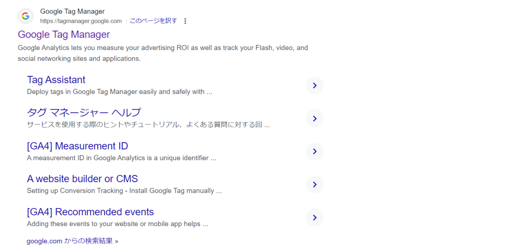Click the Deploy tags description under Tag Assistant
522x252 pixels.
pyautogui.click(x=119, y=92)
